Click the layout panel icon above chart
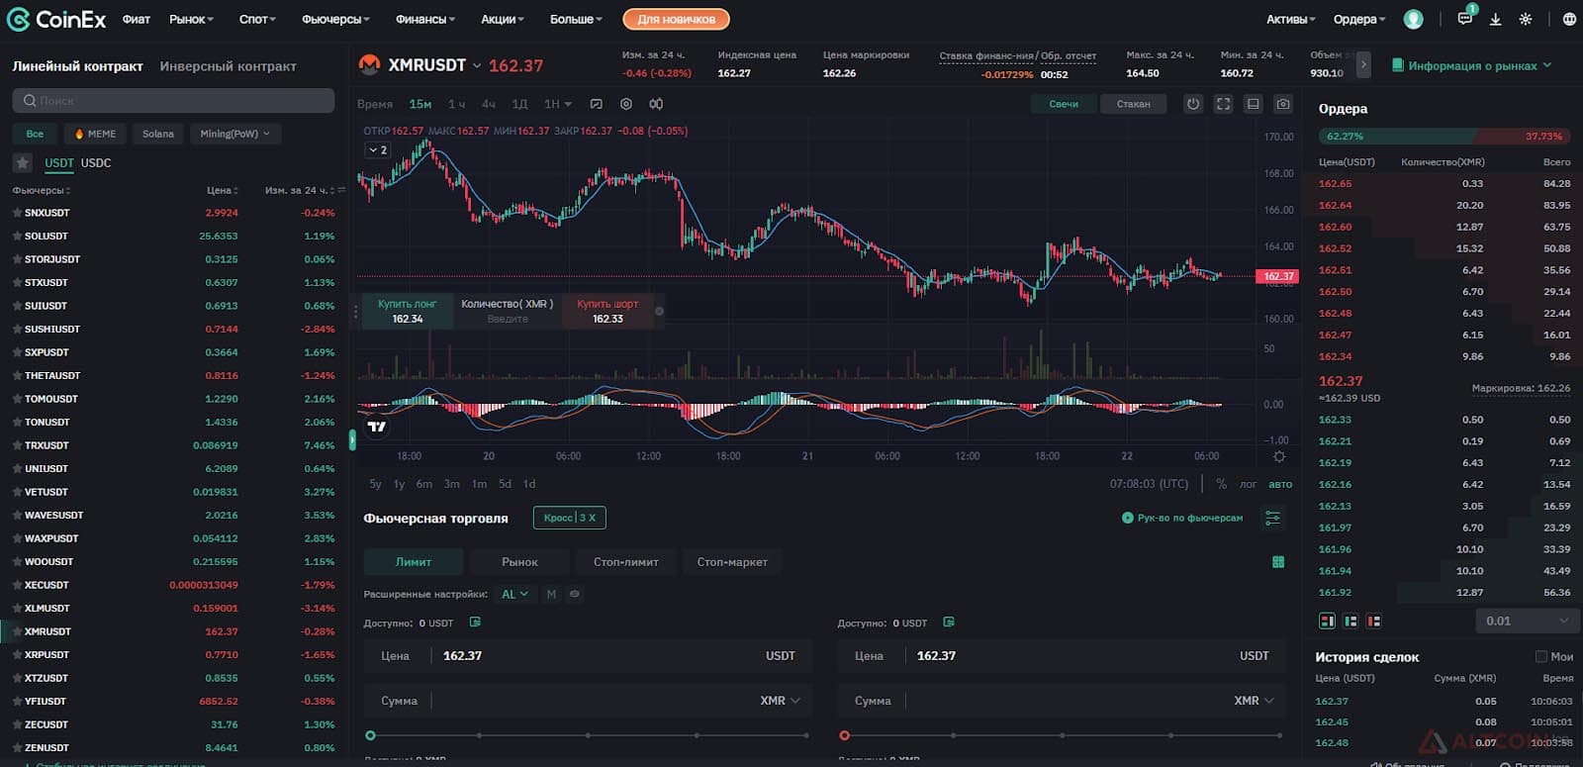The height and width of the screenshot is (767, 1583). tap(1254, 104)
